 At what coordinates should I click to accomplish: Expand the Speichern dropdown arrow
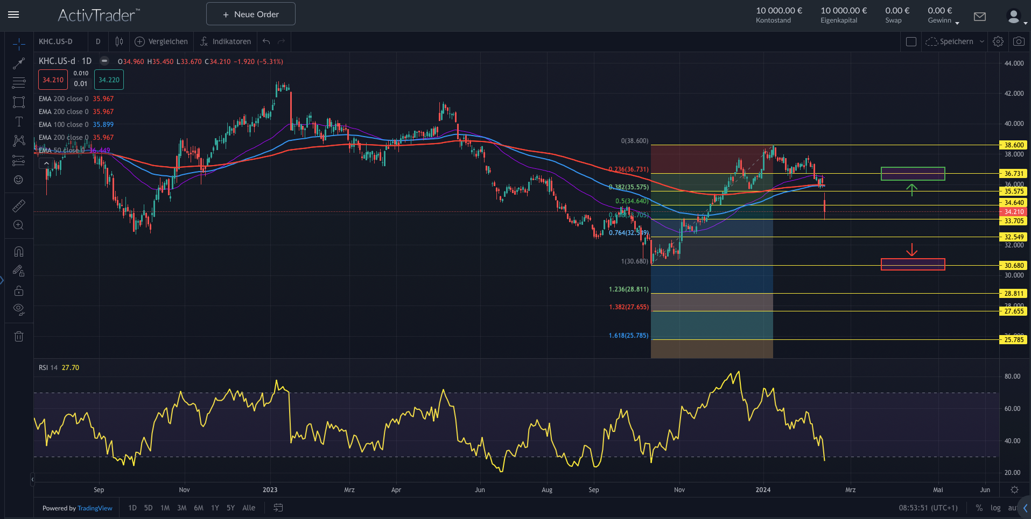[x=981, y=41]
